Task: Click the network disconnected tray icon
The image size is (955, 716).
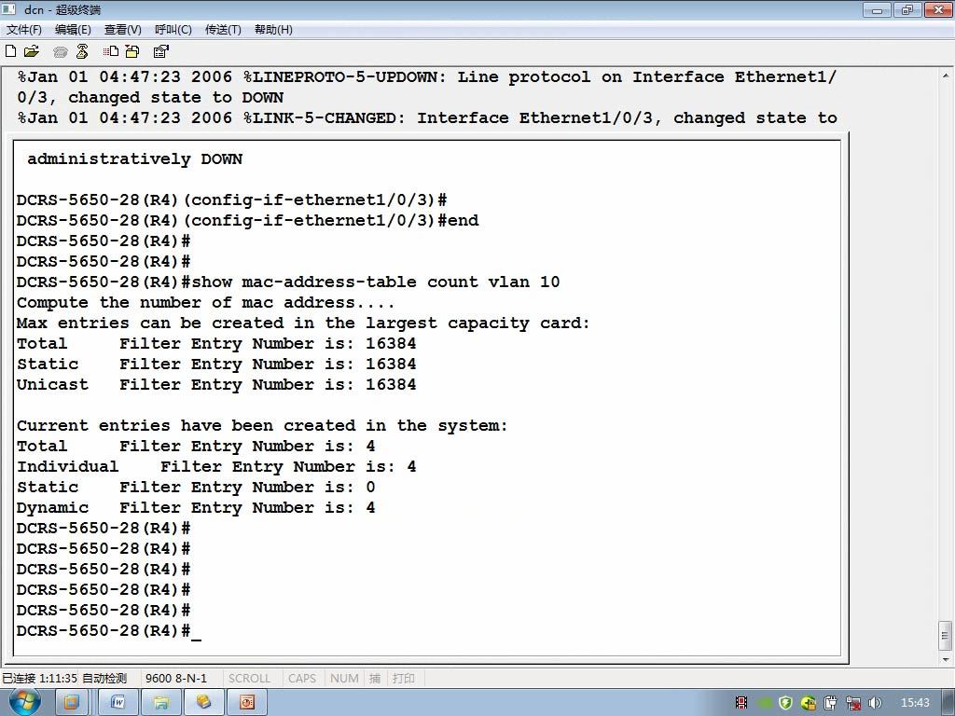Action: coord(853,703)
